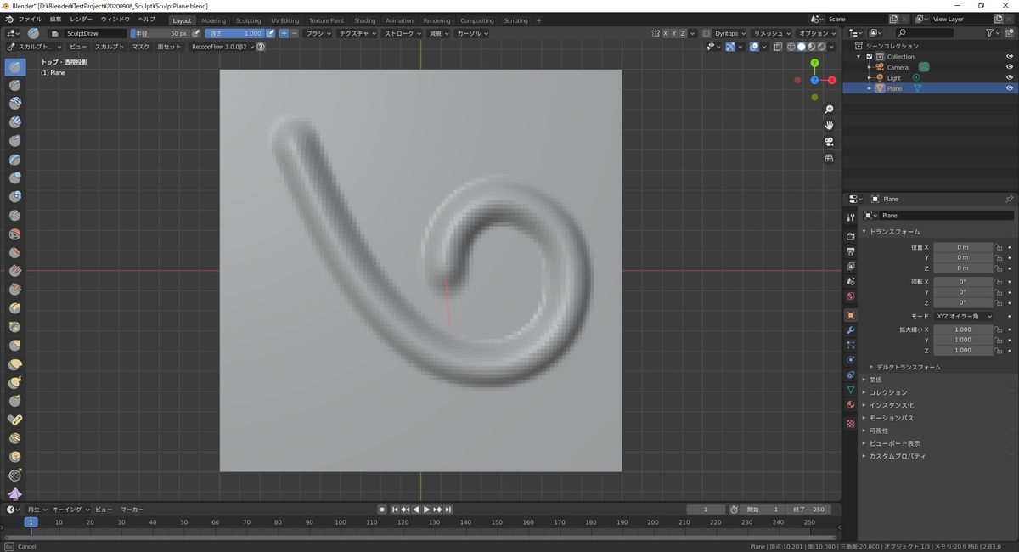Toggle Z axis symmetry
The width and height of the screenshot is (1019, 552).
tap(684, 33)
